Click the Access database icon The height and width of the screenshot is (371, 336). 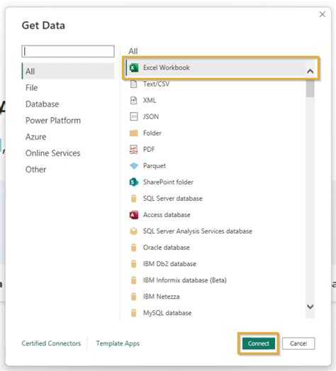134,215
